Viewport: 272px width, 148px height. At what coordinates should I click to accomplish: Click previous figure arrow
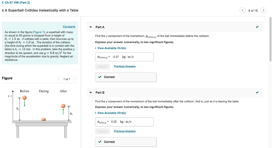click(58, 79)
